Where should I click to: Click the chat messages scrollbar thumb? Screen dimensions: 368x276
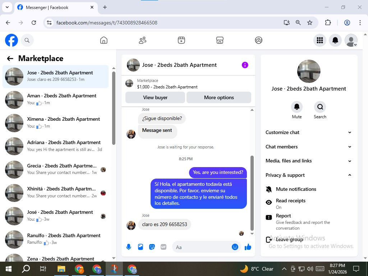[x=252, y=193]
